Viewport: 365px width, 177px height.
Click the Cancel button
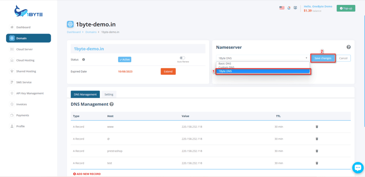(343, 58)
